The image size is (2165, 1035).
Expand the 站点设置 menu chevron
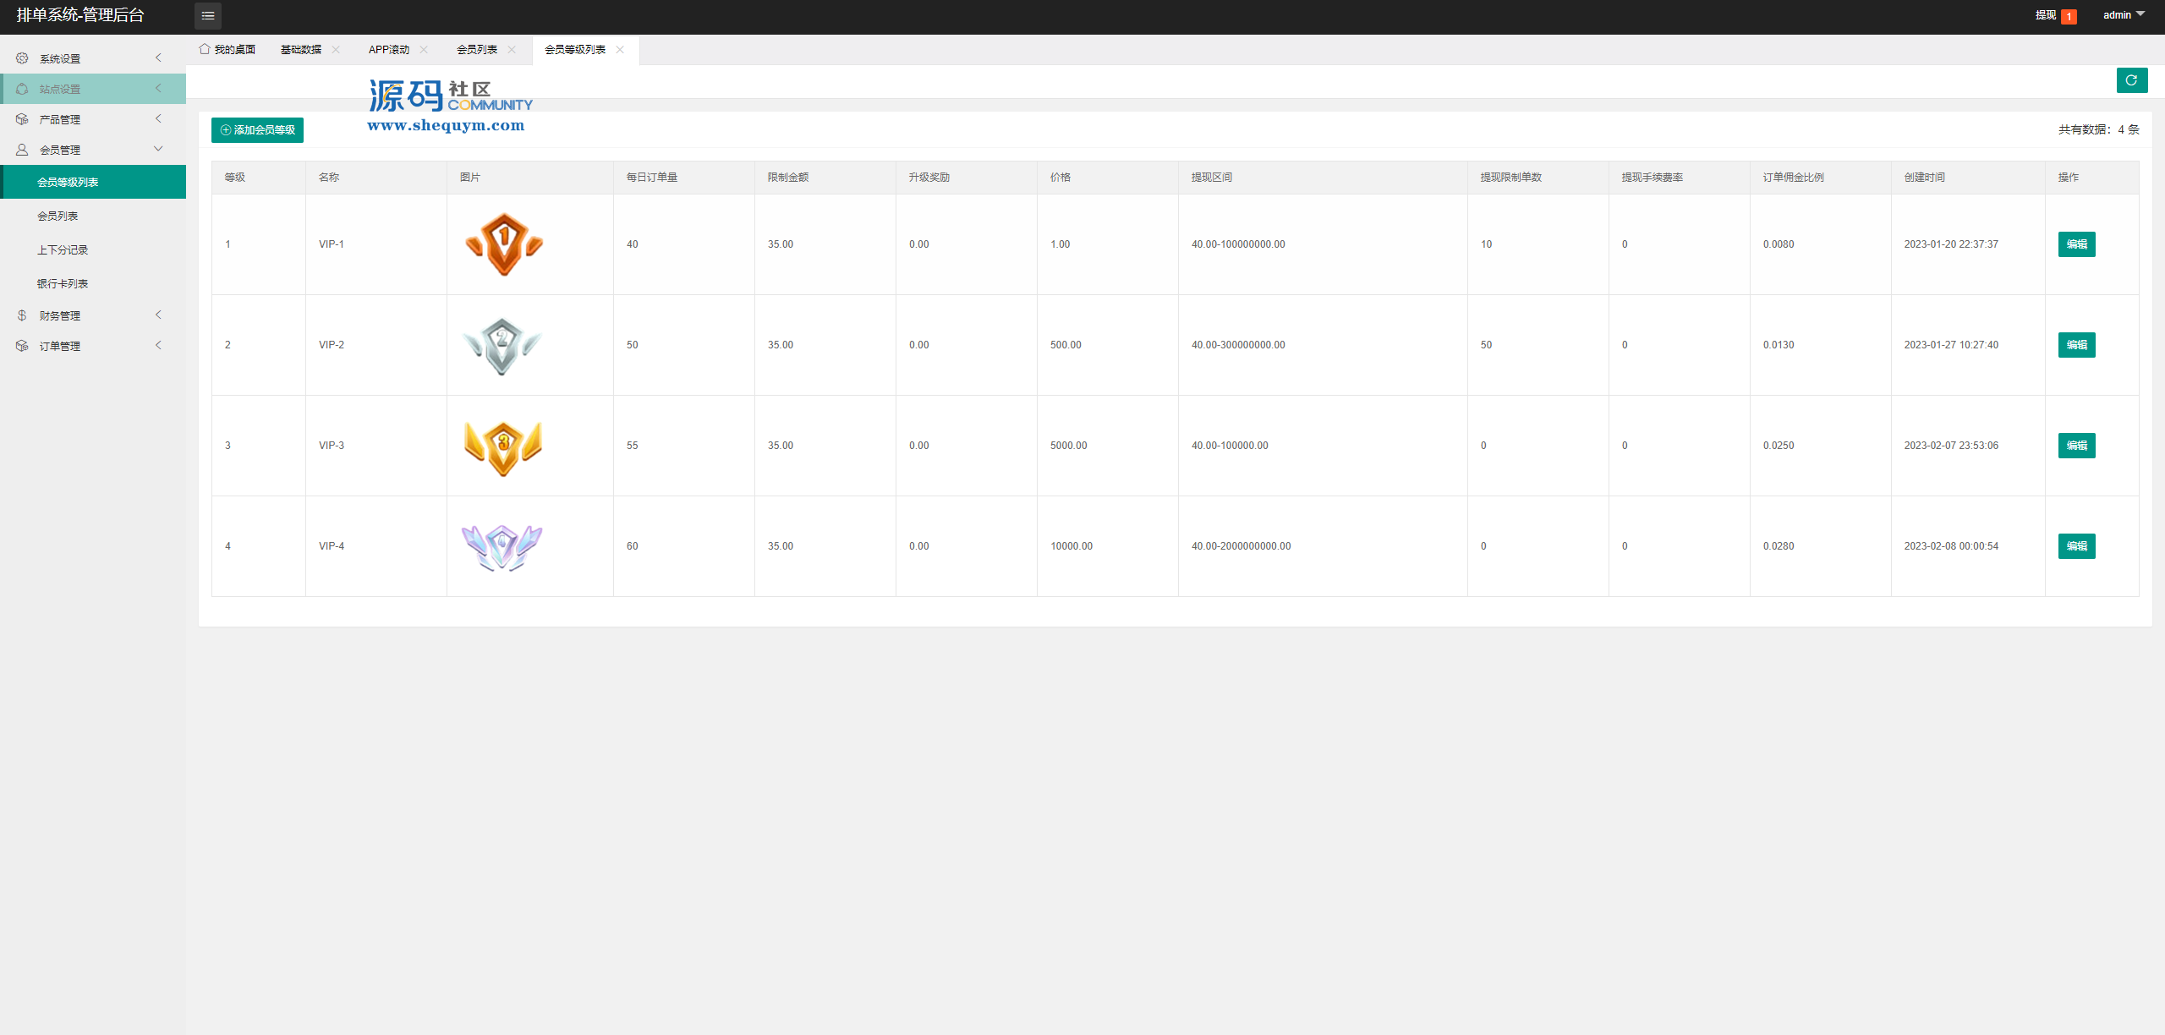tap(158, 88)
